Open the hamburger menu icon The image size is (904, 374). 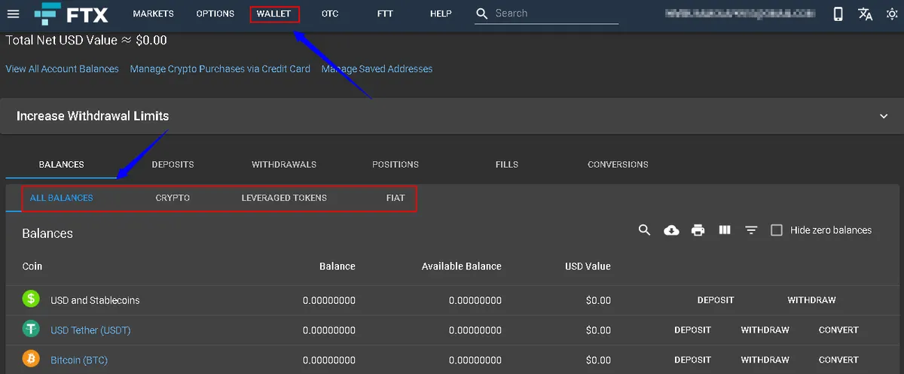[x=13, y=14]
